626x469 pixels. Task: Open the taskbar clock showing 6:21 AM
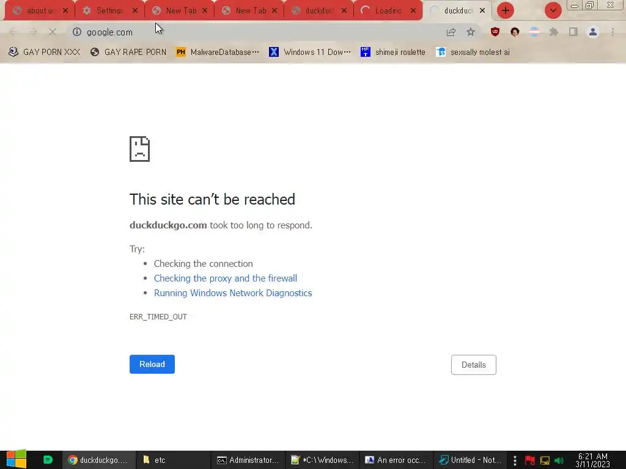point(593,460)
